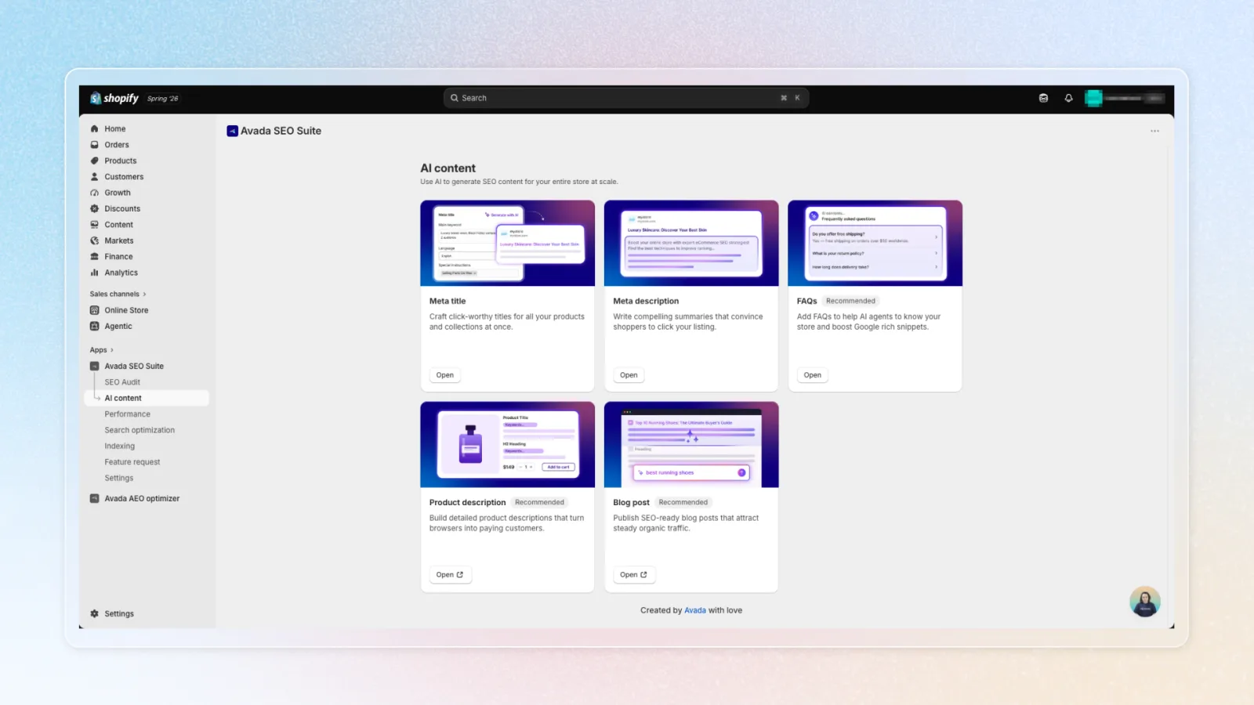1254x705 pixels.
Task: Follow the Avada link in footer
Action: point(695,610)
